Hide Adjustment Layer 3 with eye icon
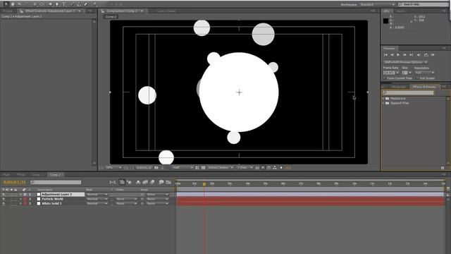Viewport: 451px width, 254px height. 4,195
